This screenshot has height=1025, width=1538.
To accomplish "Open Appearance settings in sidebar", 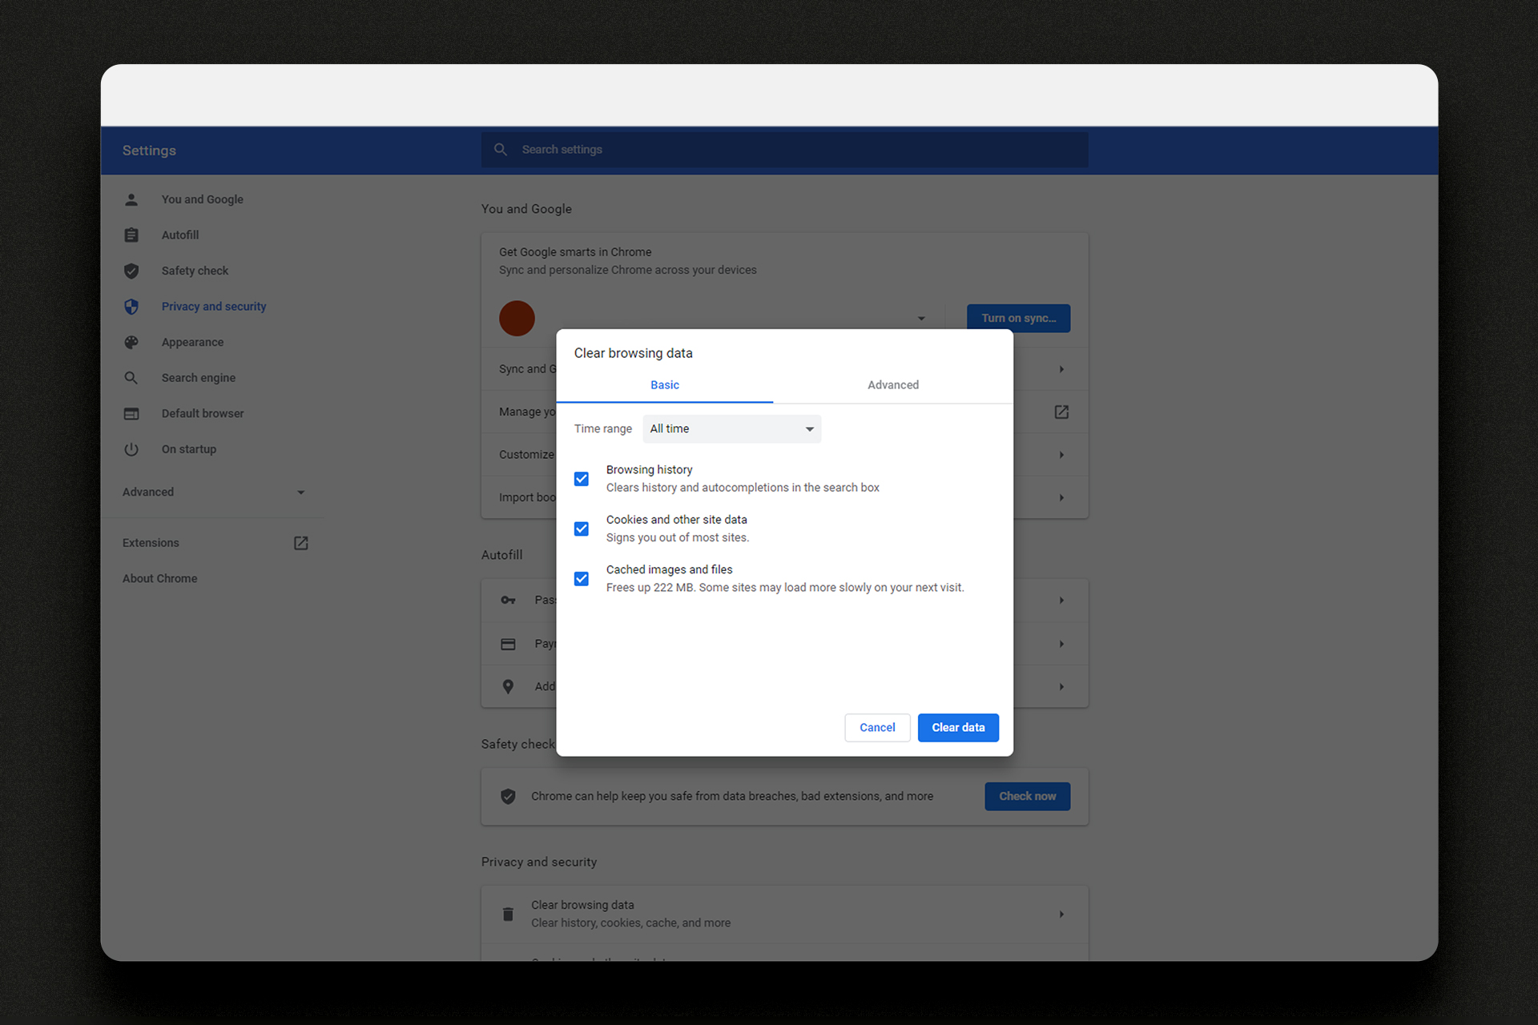I will point(192,342).
